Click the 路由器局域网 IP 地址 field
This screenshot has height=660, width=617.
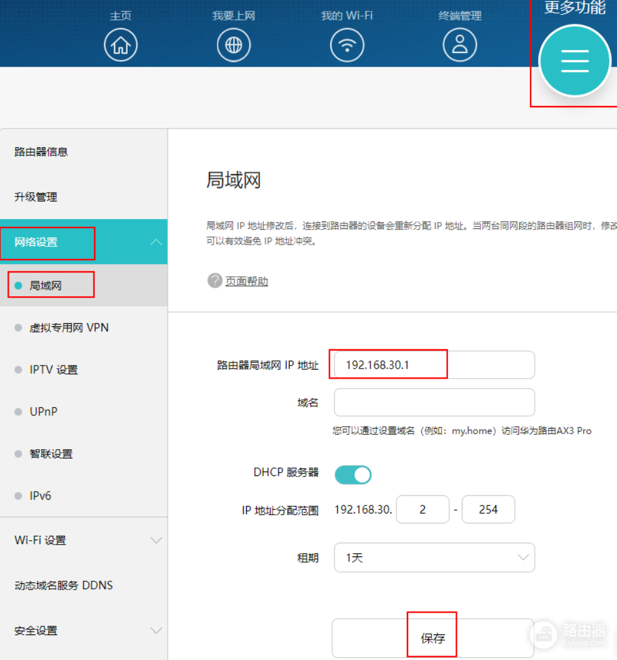coord(434,365)
